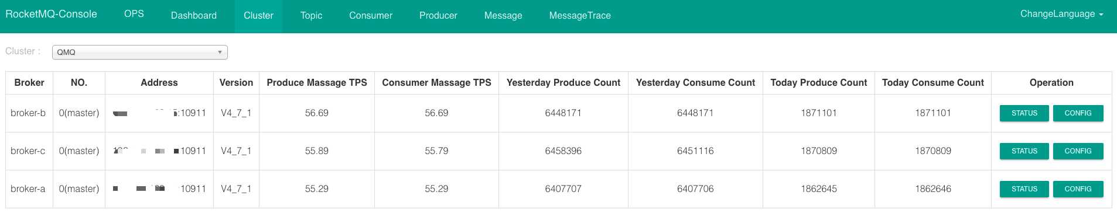Click the RocketMQ-Console brand link
This screenshot has height=213, width=1117.
click(51, 14)
